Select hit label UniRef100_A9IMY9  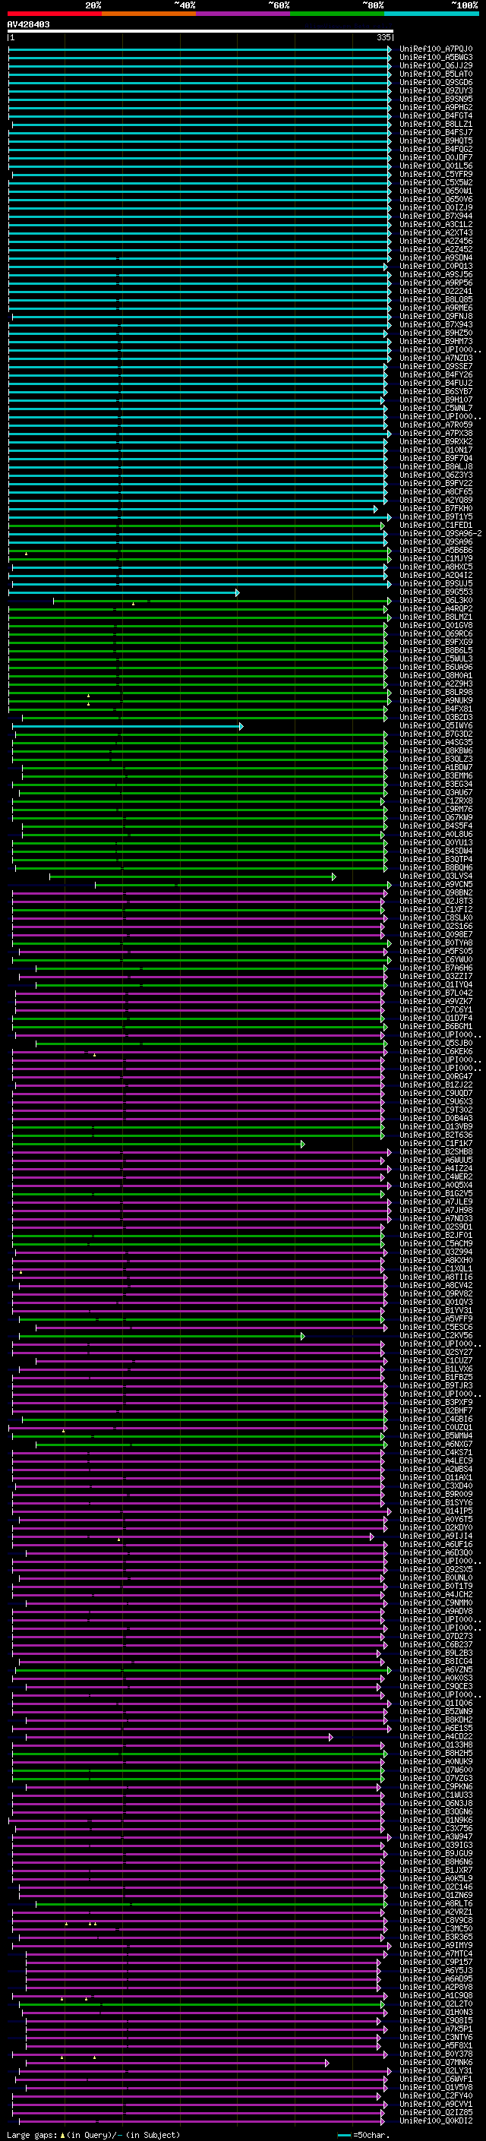tap(436, 1945)
